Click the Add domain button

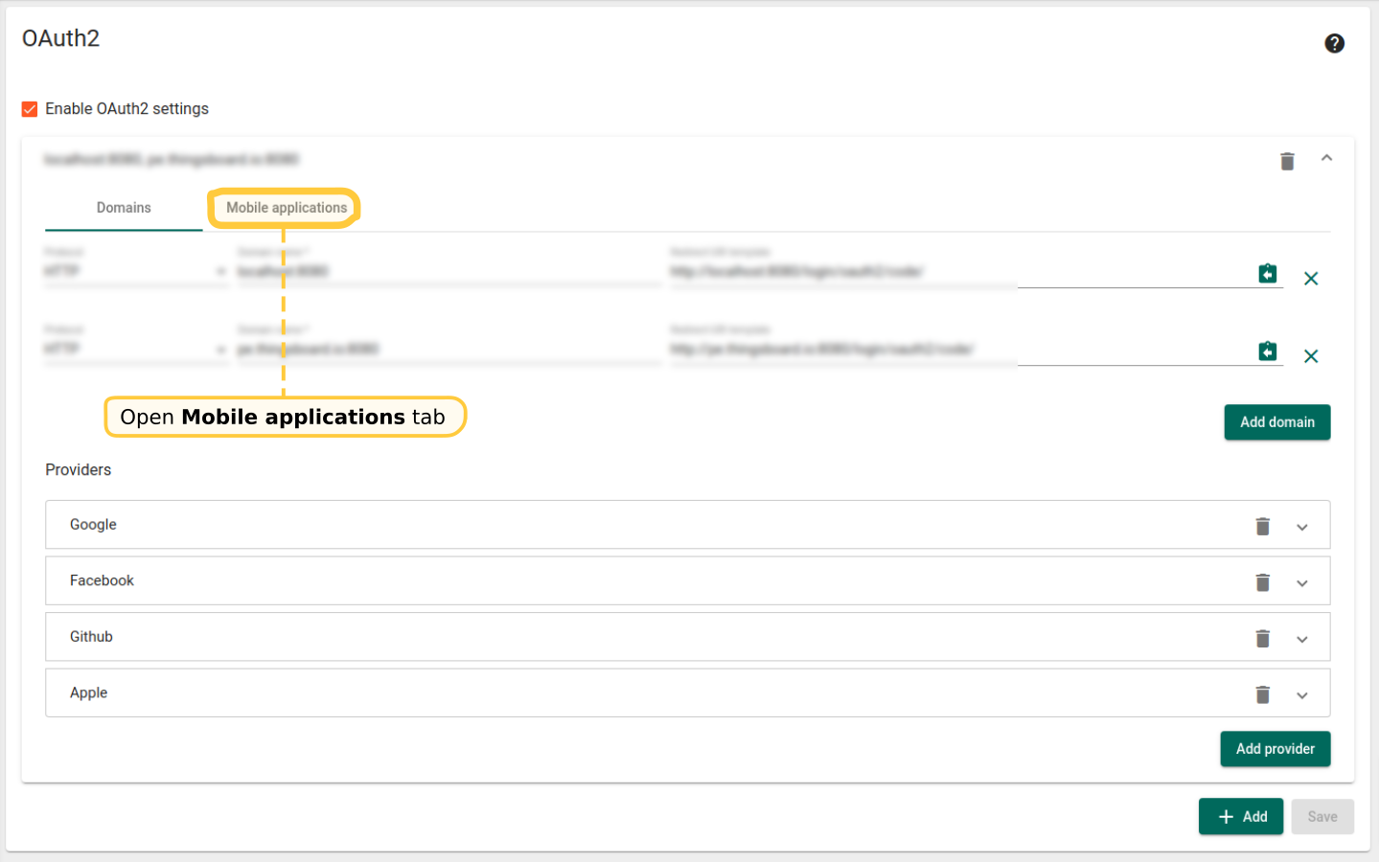[x=1276, y=422]
